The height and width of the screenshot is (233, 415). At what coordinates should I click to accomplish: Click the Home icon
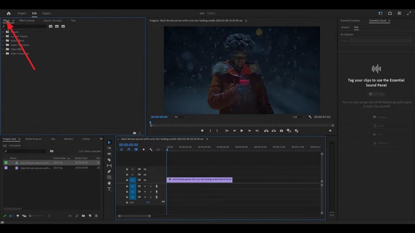[9, 13]
